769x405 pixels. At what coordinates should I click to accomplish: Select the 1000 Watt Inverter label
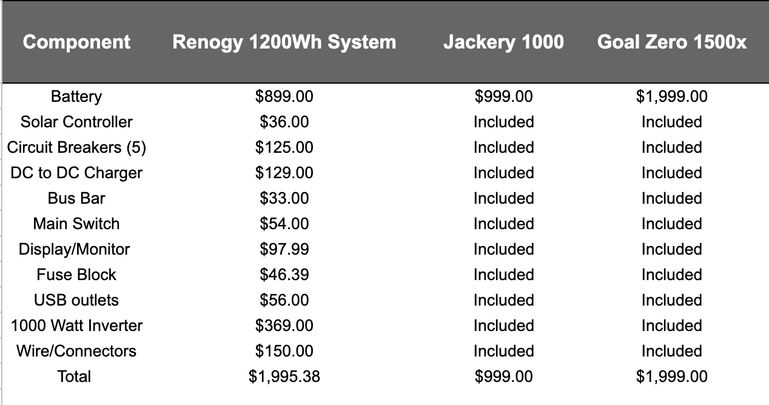click(76, 326)
